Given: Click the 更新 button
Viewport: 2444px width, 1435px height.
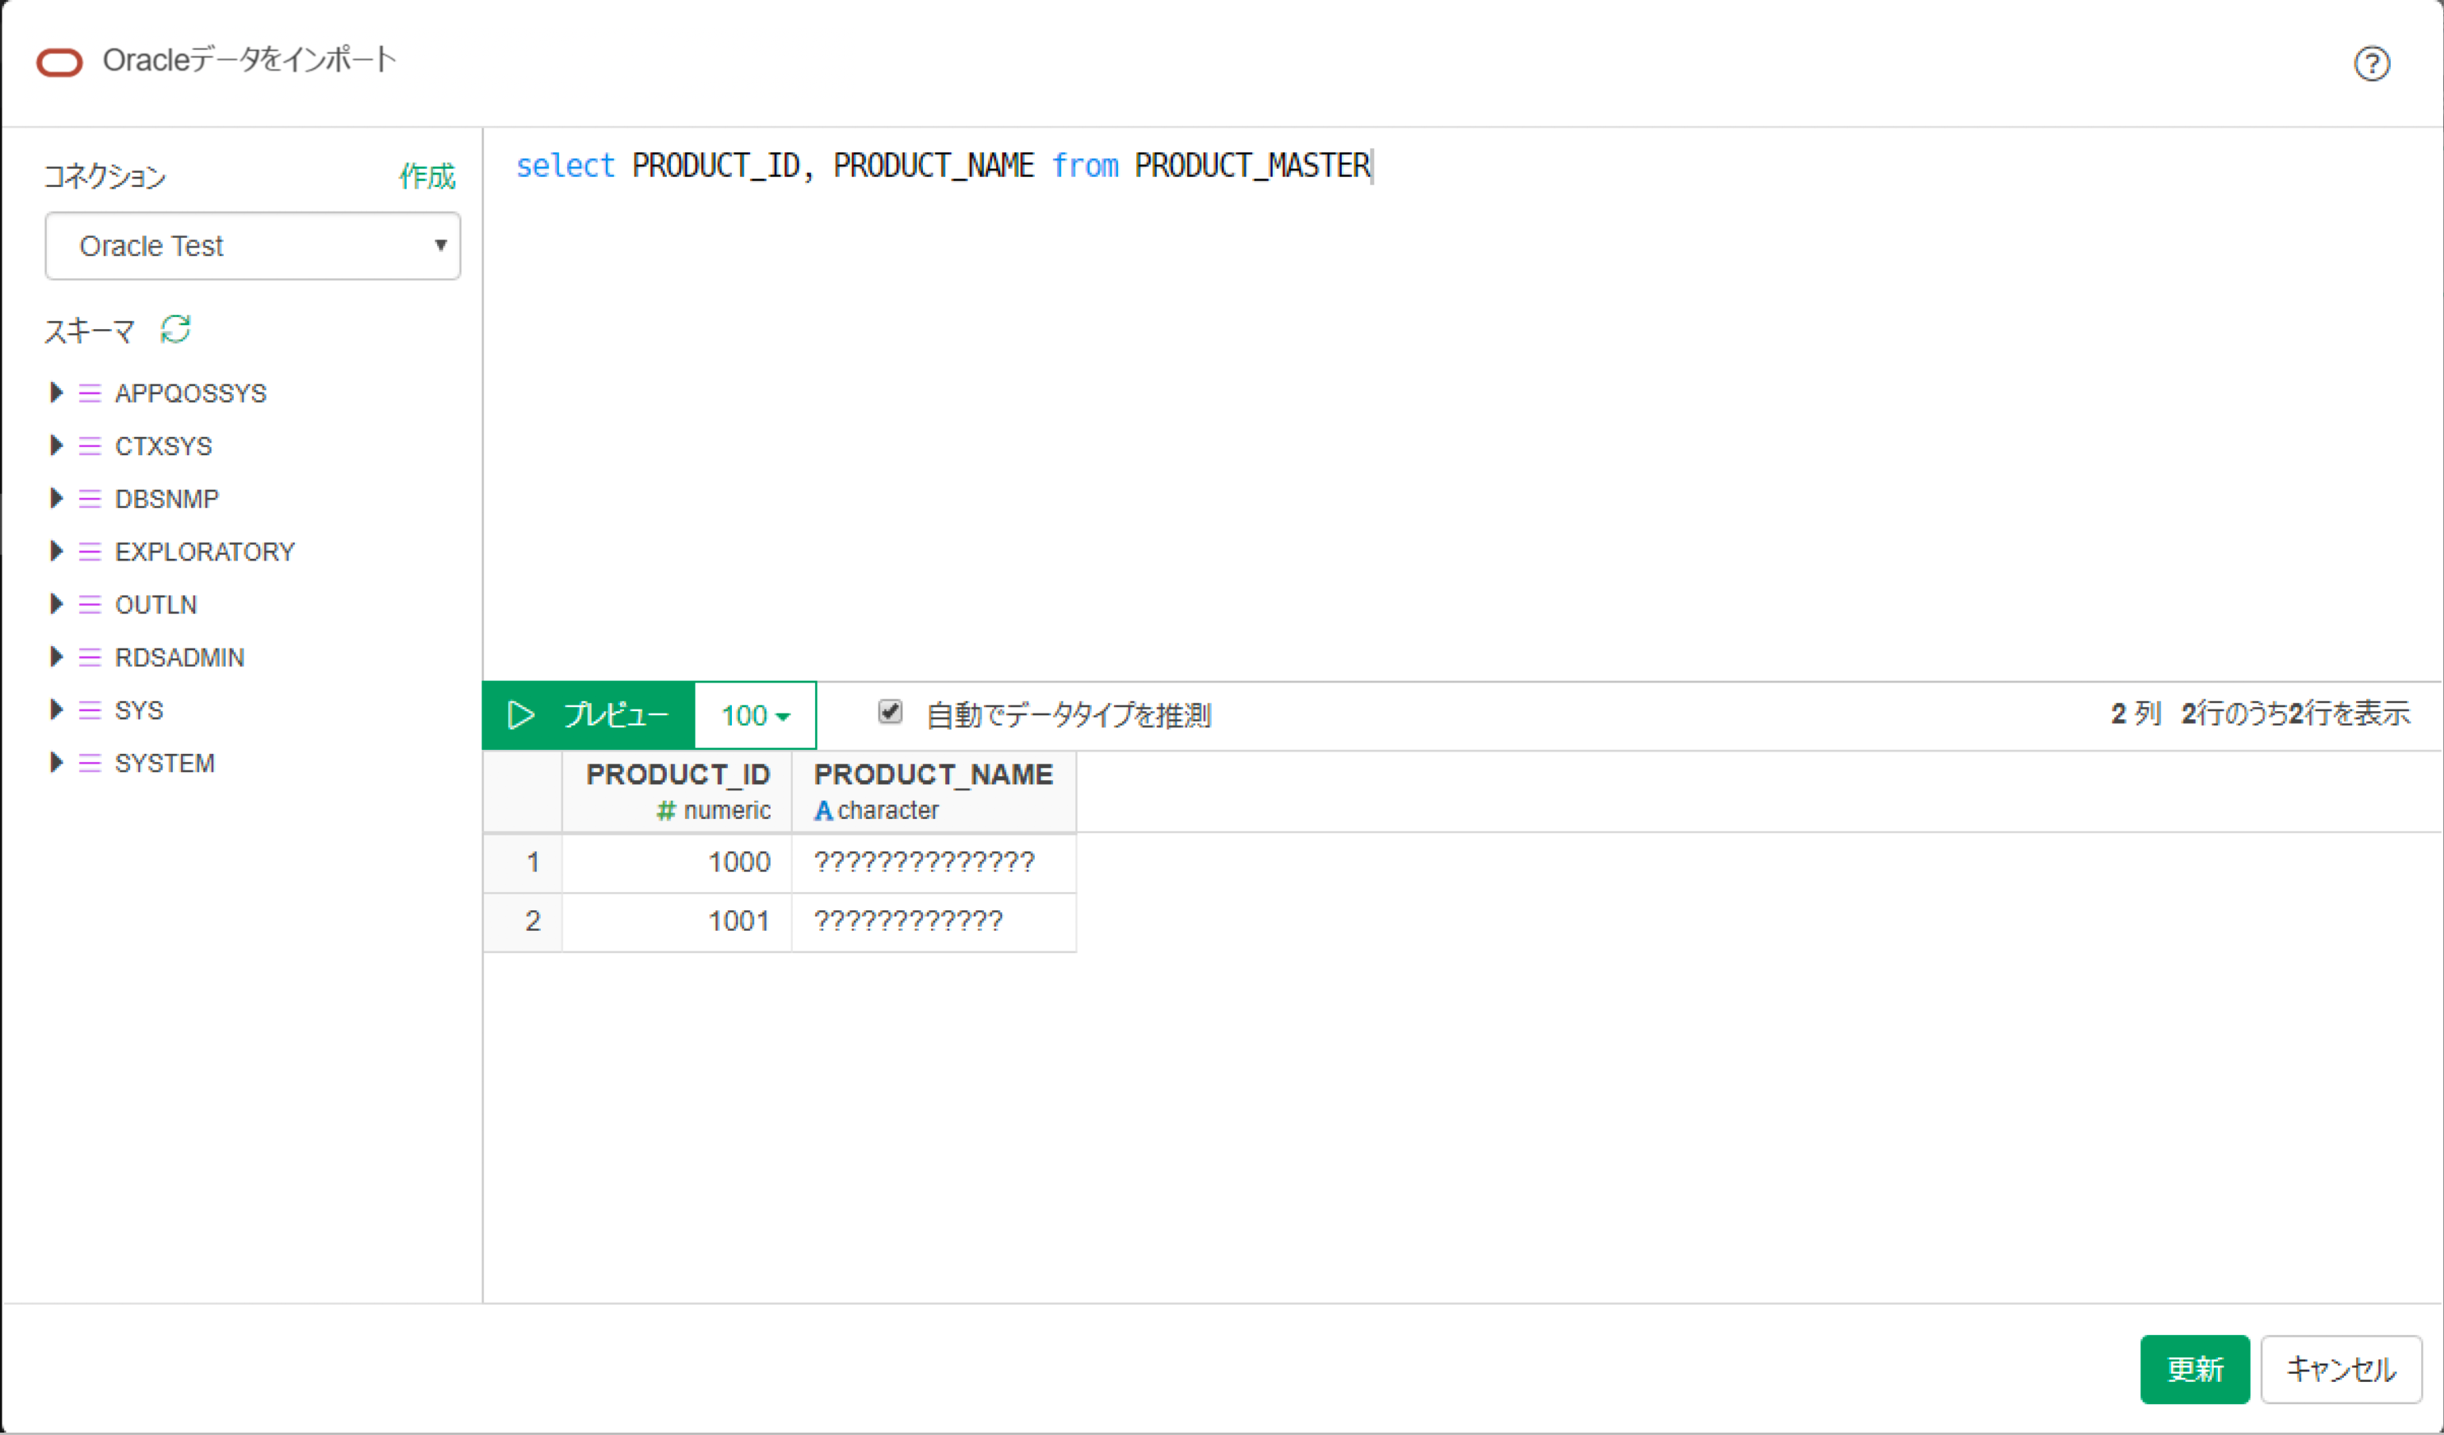Looking at the screenshot, I should pyautogui.click(x=2195, y=1369).
